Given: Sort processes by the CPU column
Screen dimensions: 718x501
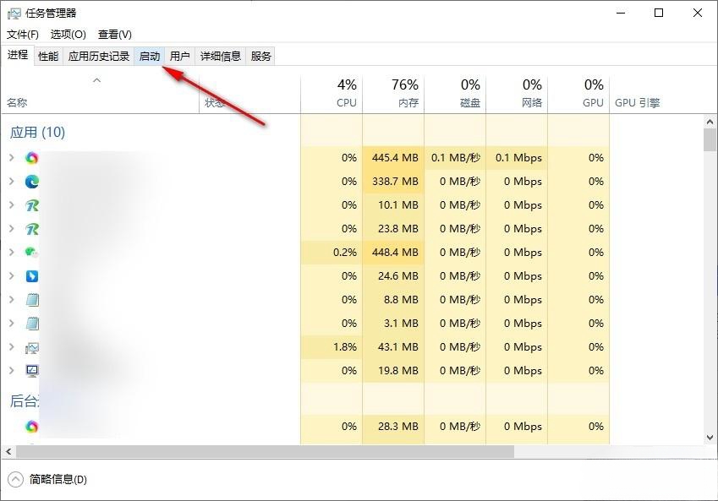Looking at the screenshot, I should point(332,95).
